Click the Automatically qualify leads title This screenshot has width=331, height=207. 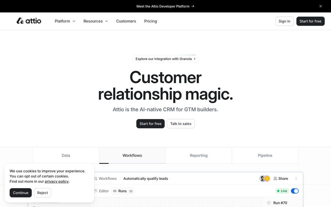tap(146, 179)
